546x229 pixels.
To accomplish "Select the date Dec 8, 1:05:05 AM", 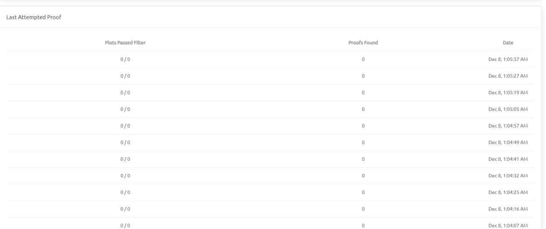I will [x=508, y=109].
